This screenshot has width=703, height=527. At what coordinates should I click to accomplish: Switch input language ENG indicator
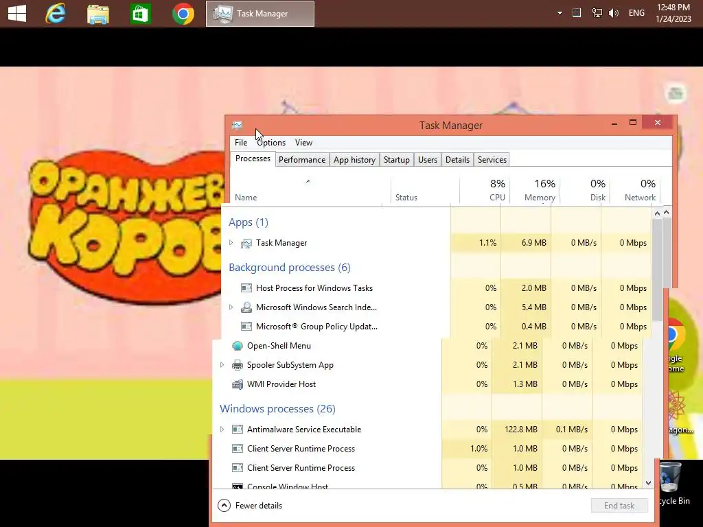pos(636,13)
